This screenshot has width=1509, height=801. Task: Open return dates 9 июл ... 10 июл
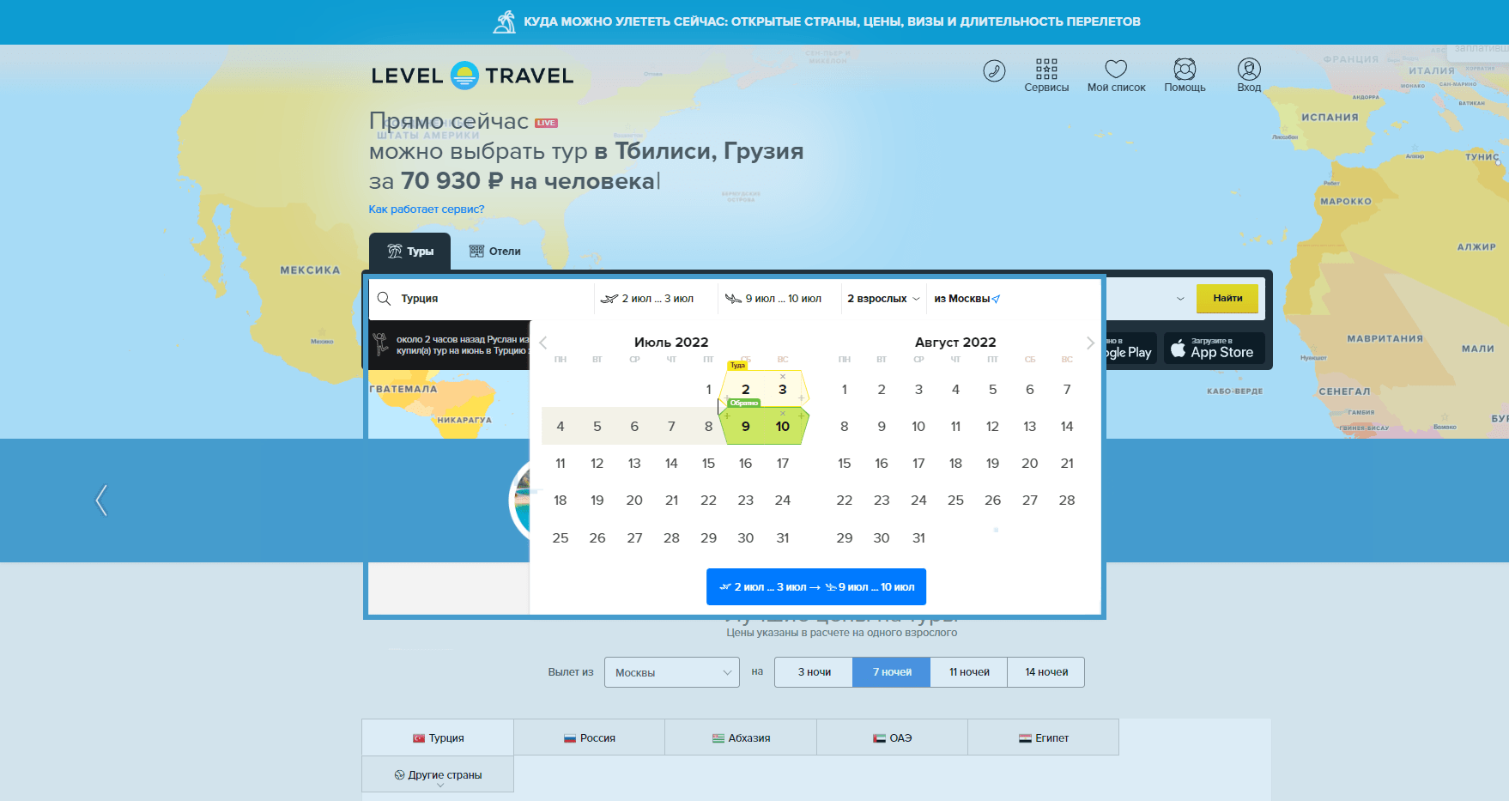coord(780,299)
